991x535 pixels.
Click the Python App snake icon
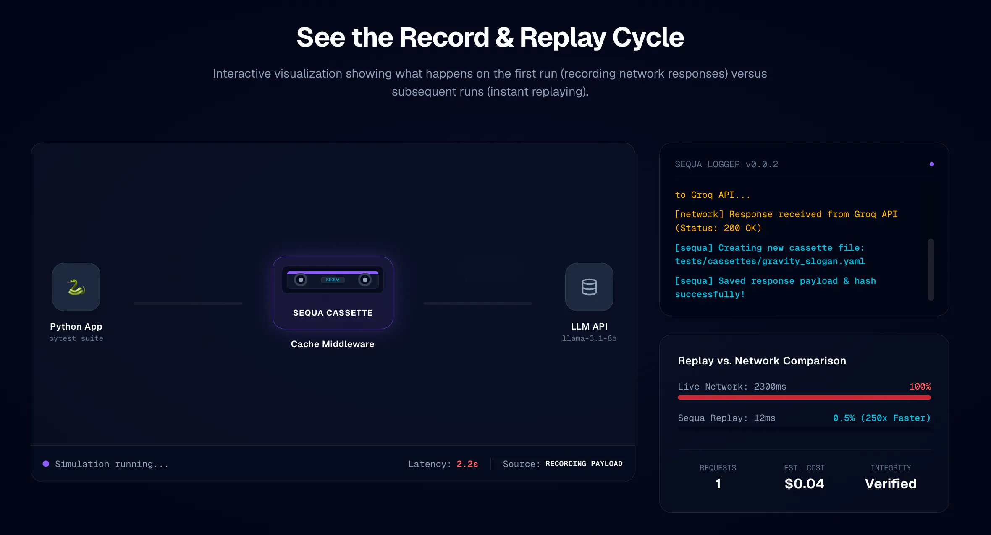click(x=76, y=287)
